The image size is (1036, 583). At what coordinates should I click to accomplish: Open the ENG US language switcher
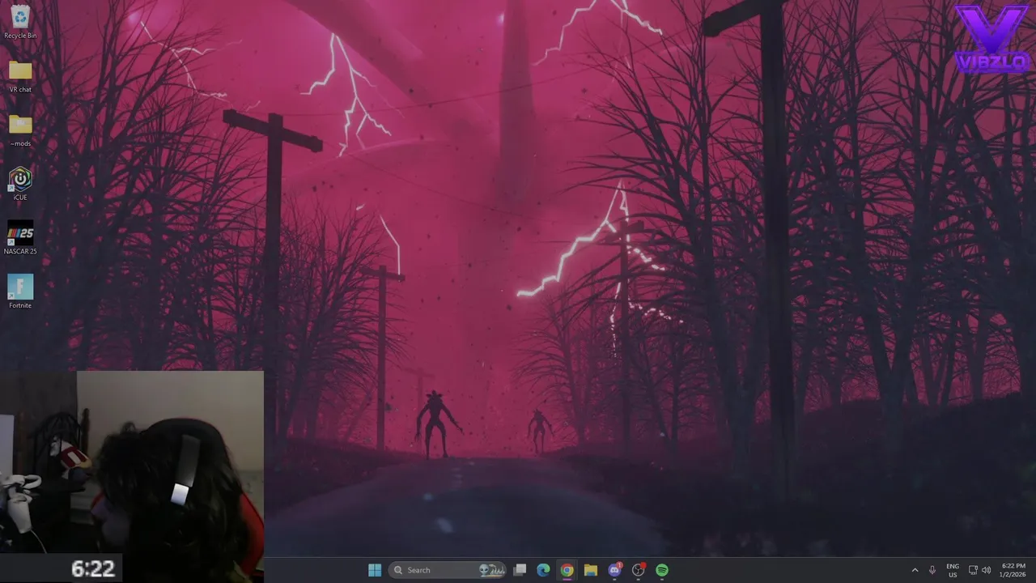pos(953,570)
